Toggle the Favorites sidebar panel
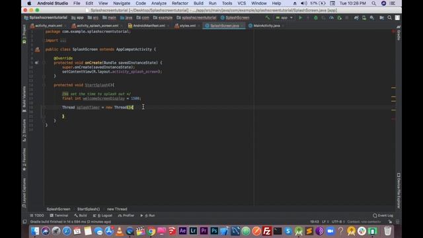423x238 pixels. pos(24,159)
